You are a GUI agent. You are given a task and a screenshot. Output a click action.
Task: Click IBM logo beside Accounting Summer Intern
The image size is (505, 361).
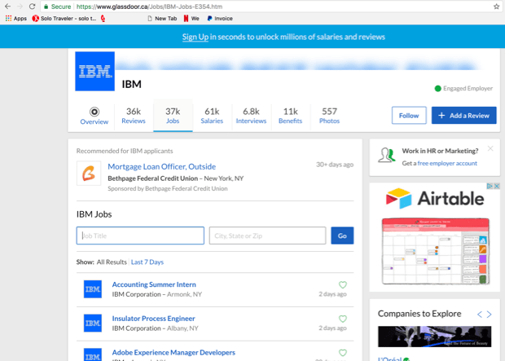coord(93,289)
